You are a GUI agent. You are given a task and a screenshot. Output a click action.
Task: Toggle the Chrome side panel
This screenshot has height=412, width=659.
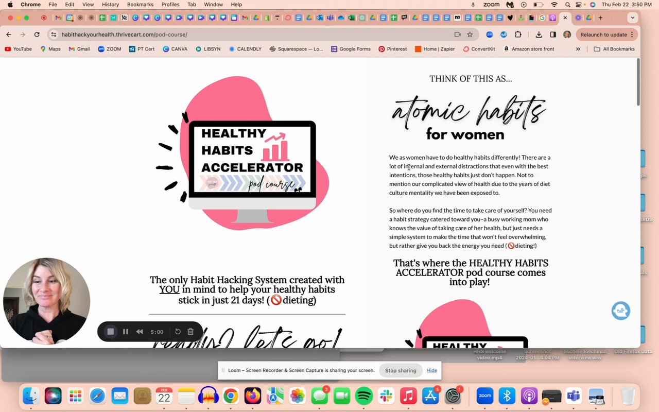coord(552,35)
